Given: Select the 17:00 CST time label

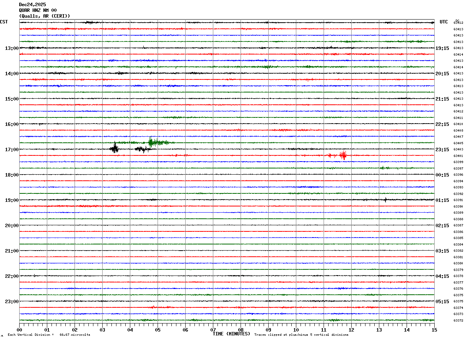Looking at the screenshot, I should click(12, 150).
